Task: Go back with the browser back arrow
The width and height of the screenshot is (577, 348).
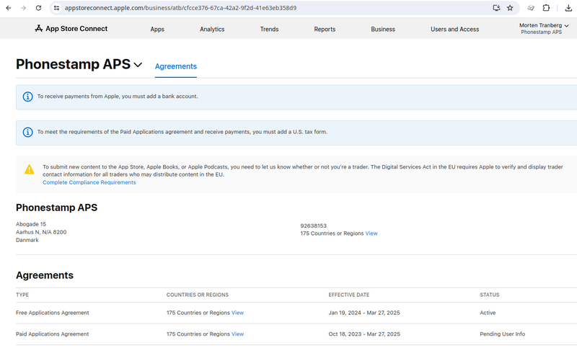Action: tap(9, 8)
